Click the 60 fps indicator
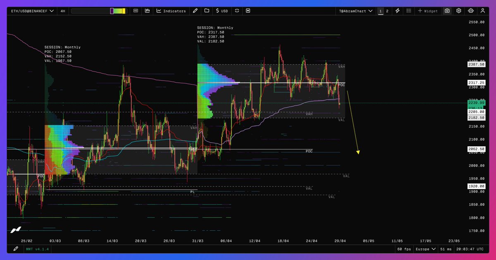 point(404,249)
